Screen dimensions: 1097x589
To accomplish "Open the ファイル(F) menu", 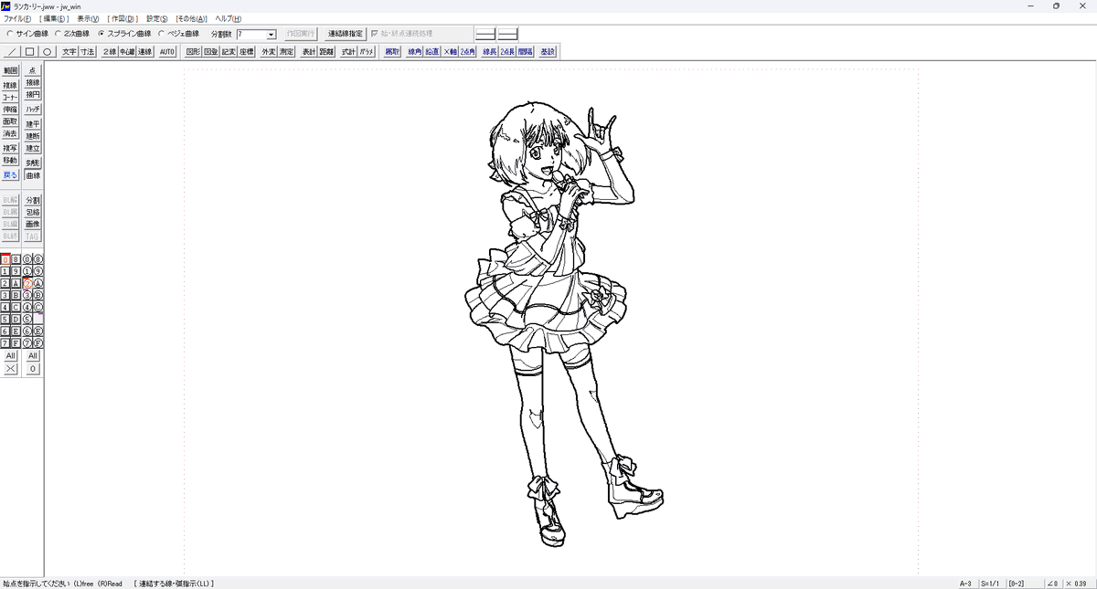I will [16, 18].
